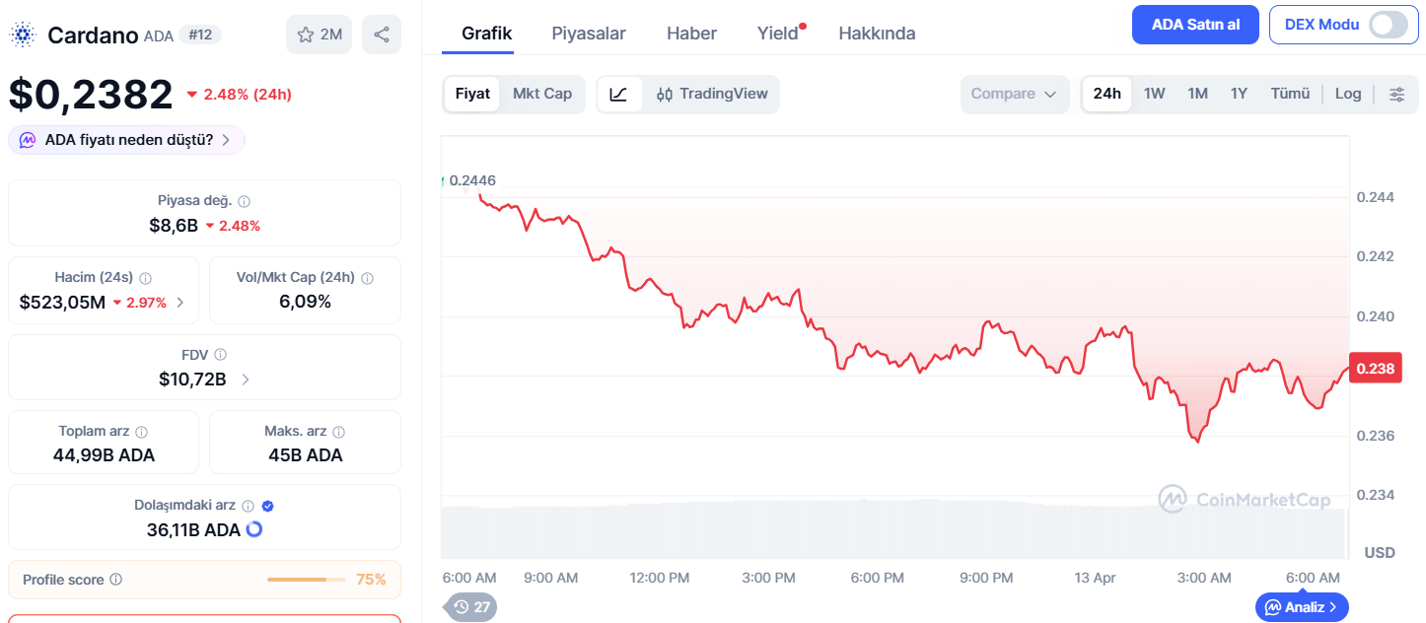Image resolution: width=1426 pixels, height=623 pixels.
Task: Switch chart to Mkt Cap view
Action: coord(542,95)
